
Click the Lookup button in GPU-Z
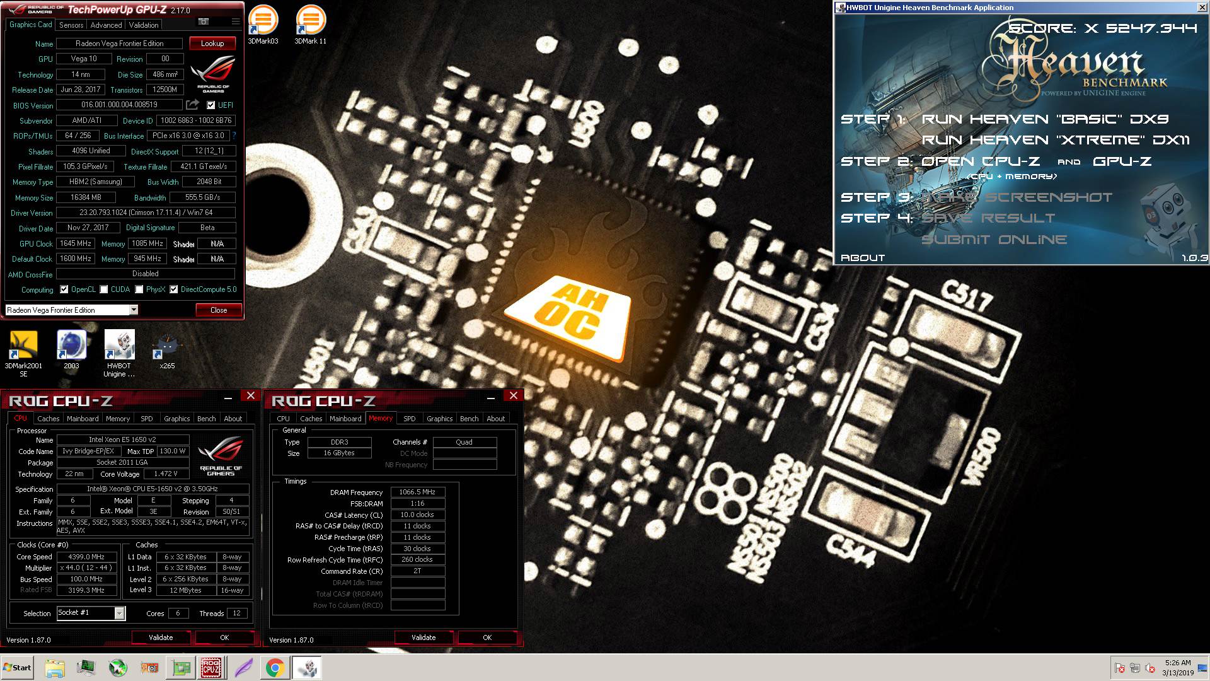point(212,44)
